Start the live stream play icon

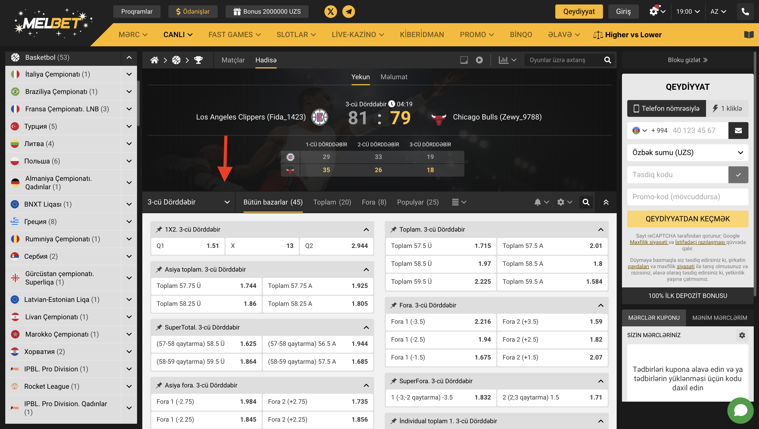click(x=479, y=60)
